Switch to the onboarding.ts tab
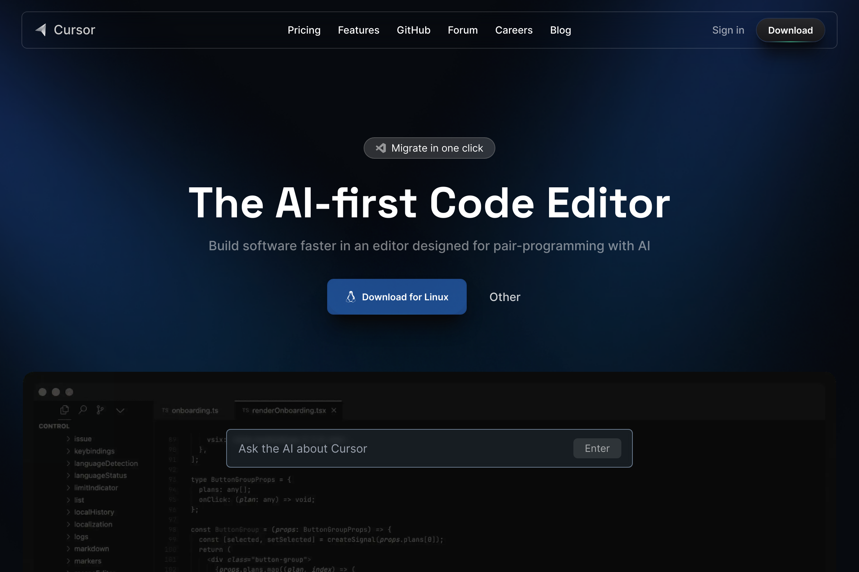The width and height of the screenshot is (859, 572). pyautogui.click(x=195, y=410)
